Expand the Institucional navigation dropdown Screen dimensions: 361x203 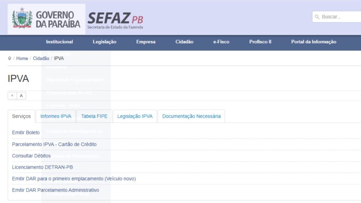[59, 42]
